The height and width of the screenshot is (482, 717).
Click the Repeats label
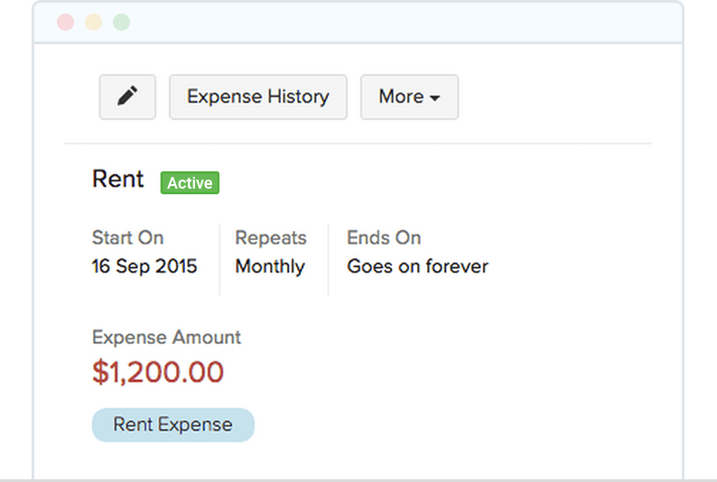(x=271, y=238)
